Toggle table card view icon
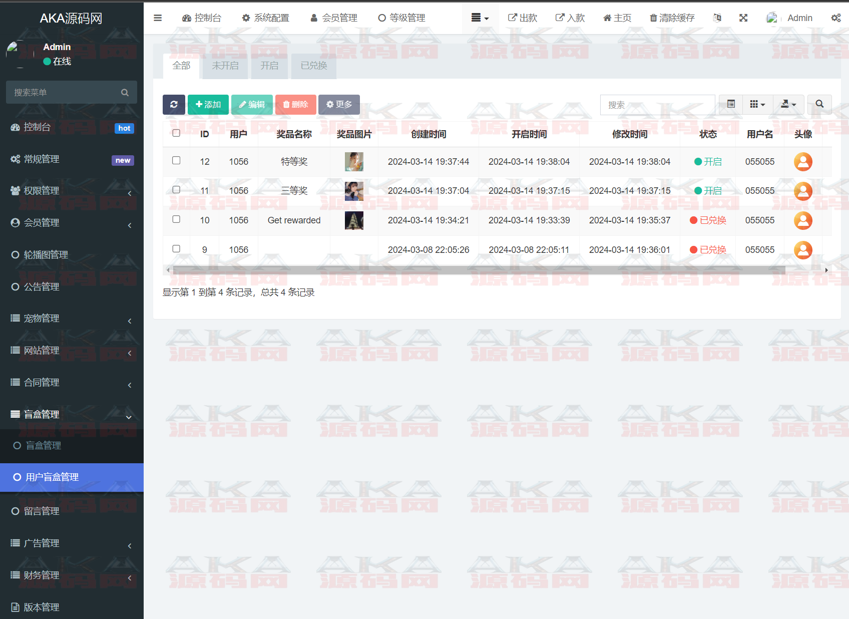This screenshot has height=619, width=849. click(x=731, y=104)
